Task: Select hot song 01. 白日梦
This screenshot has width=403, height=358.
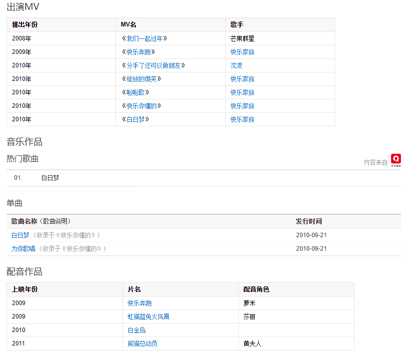Action: click(50, 178)
